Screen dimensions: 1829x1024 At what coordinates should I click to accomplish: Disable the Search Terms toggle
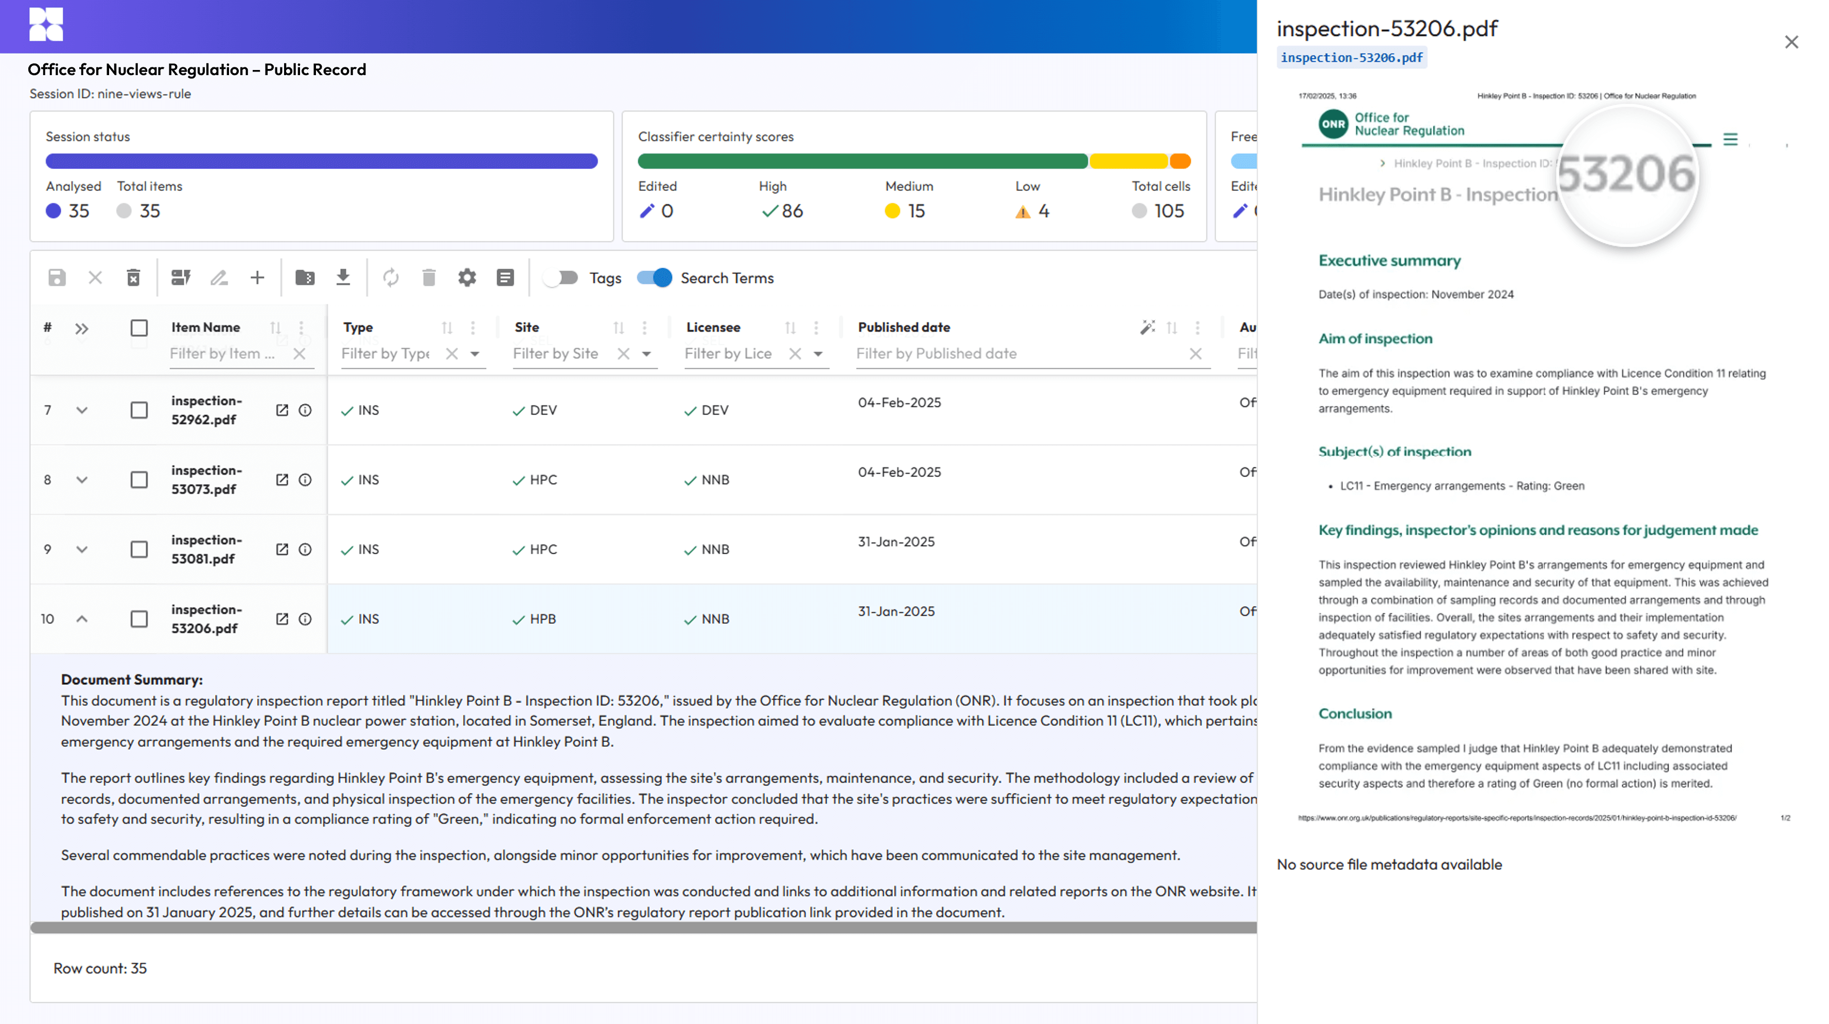point(654,278)
